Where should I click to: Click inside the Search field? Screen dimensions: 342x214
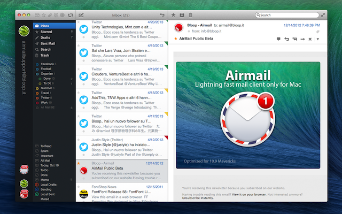tap(287, 15)
